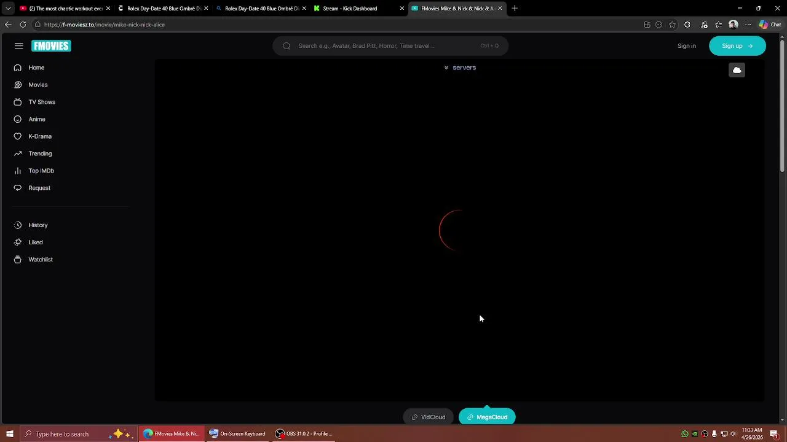Click the Trending arrow icon
This screenshot has height=442, width=787.
18,153
